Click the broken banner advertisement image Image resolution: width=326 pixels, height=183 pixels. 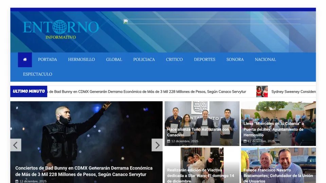[x=212, y=22]
